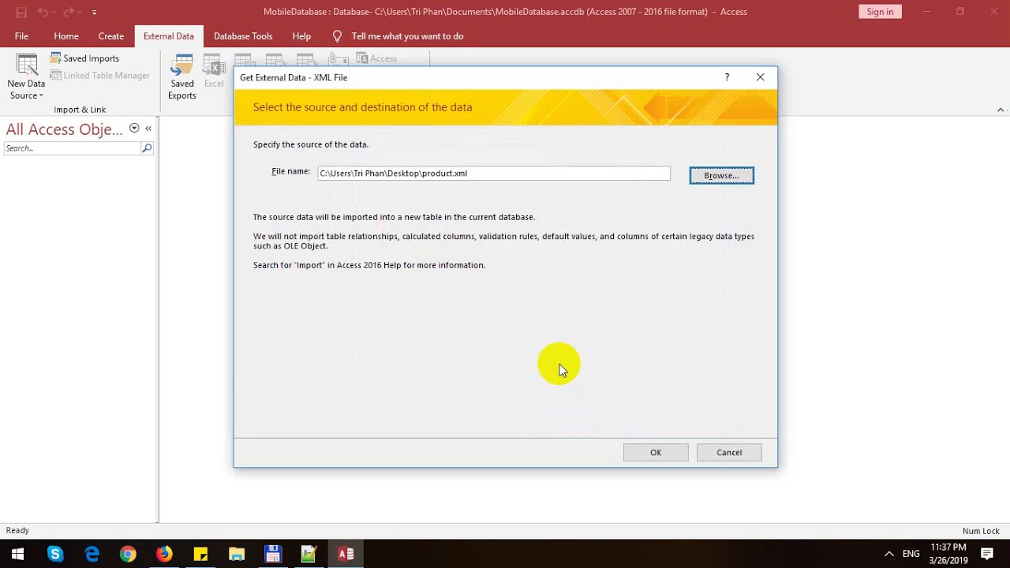This screenshot has height=568, width=1010.
Task: Collapse the navigation pane with shutter arrows
Action: [148, 129]
